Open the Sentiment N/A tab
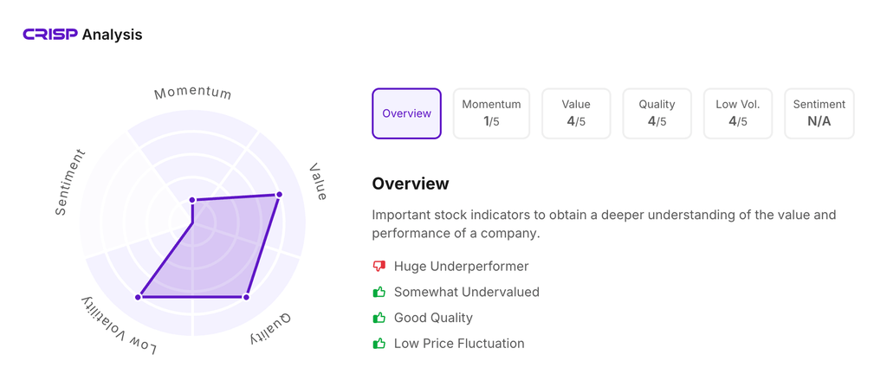This screenshot has height=387, width=887. pyautogui.click(x=819, y=113)
